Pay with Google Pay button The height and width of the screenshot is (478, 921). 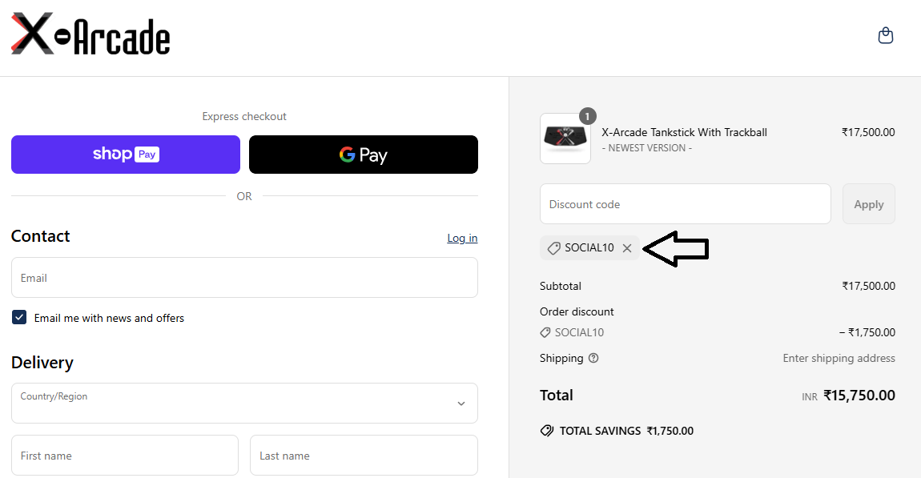pyautogui.click(x=364, y=155)
